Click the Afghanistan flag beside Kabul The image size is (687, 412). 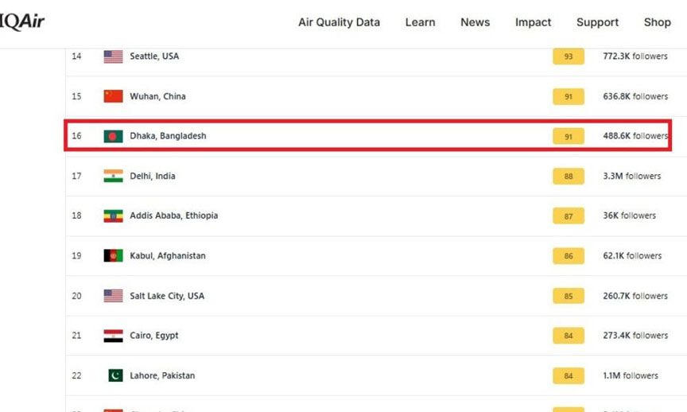(113, 256)
